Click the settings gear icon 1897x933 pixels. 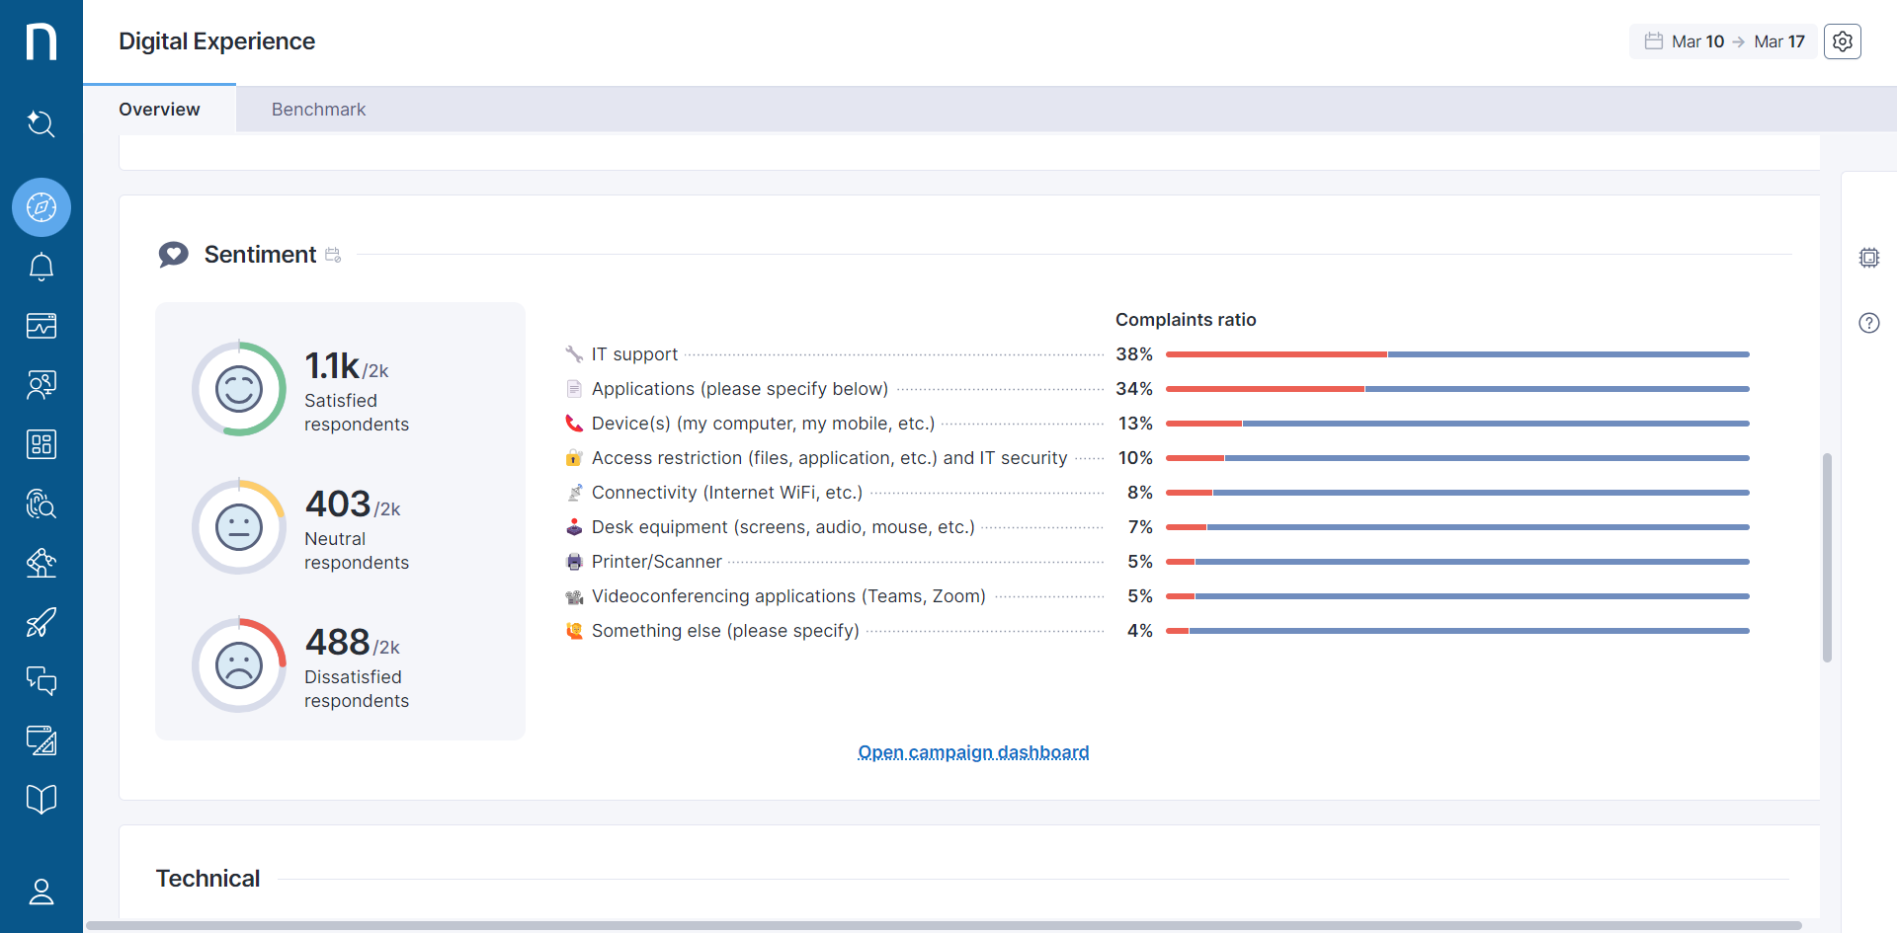[x=1842, y=41]
